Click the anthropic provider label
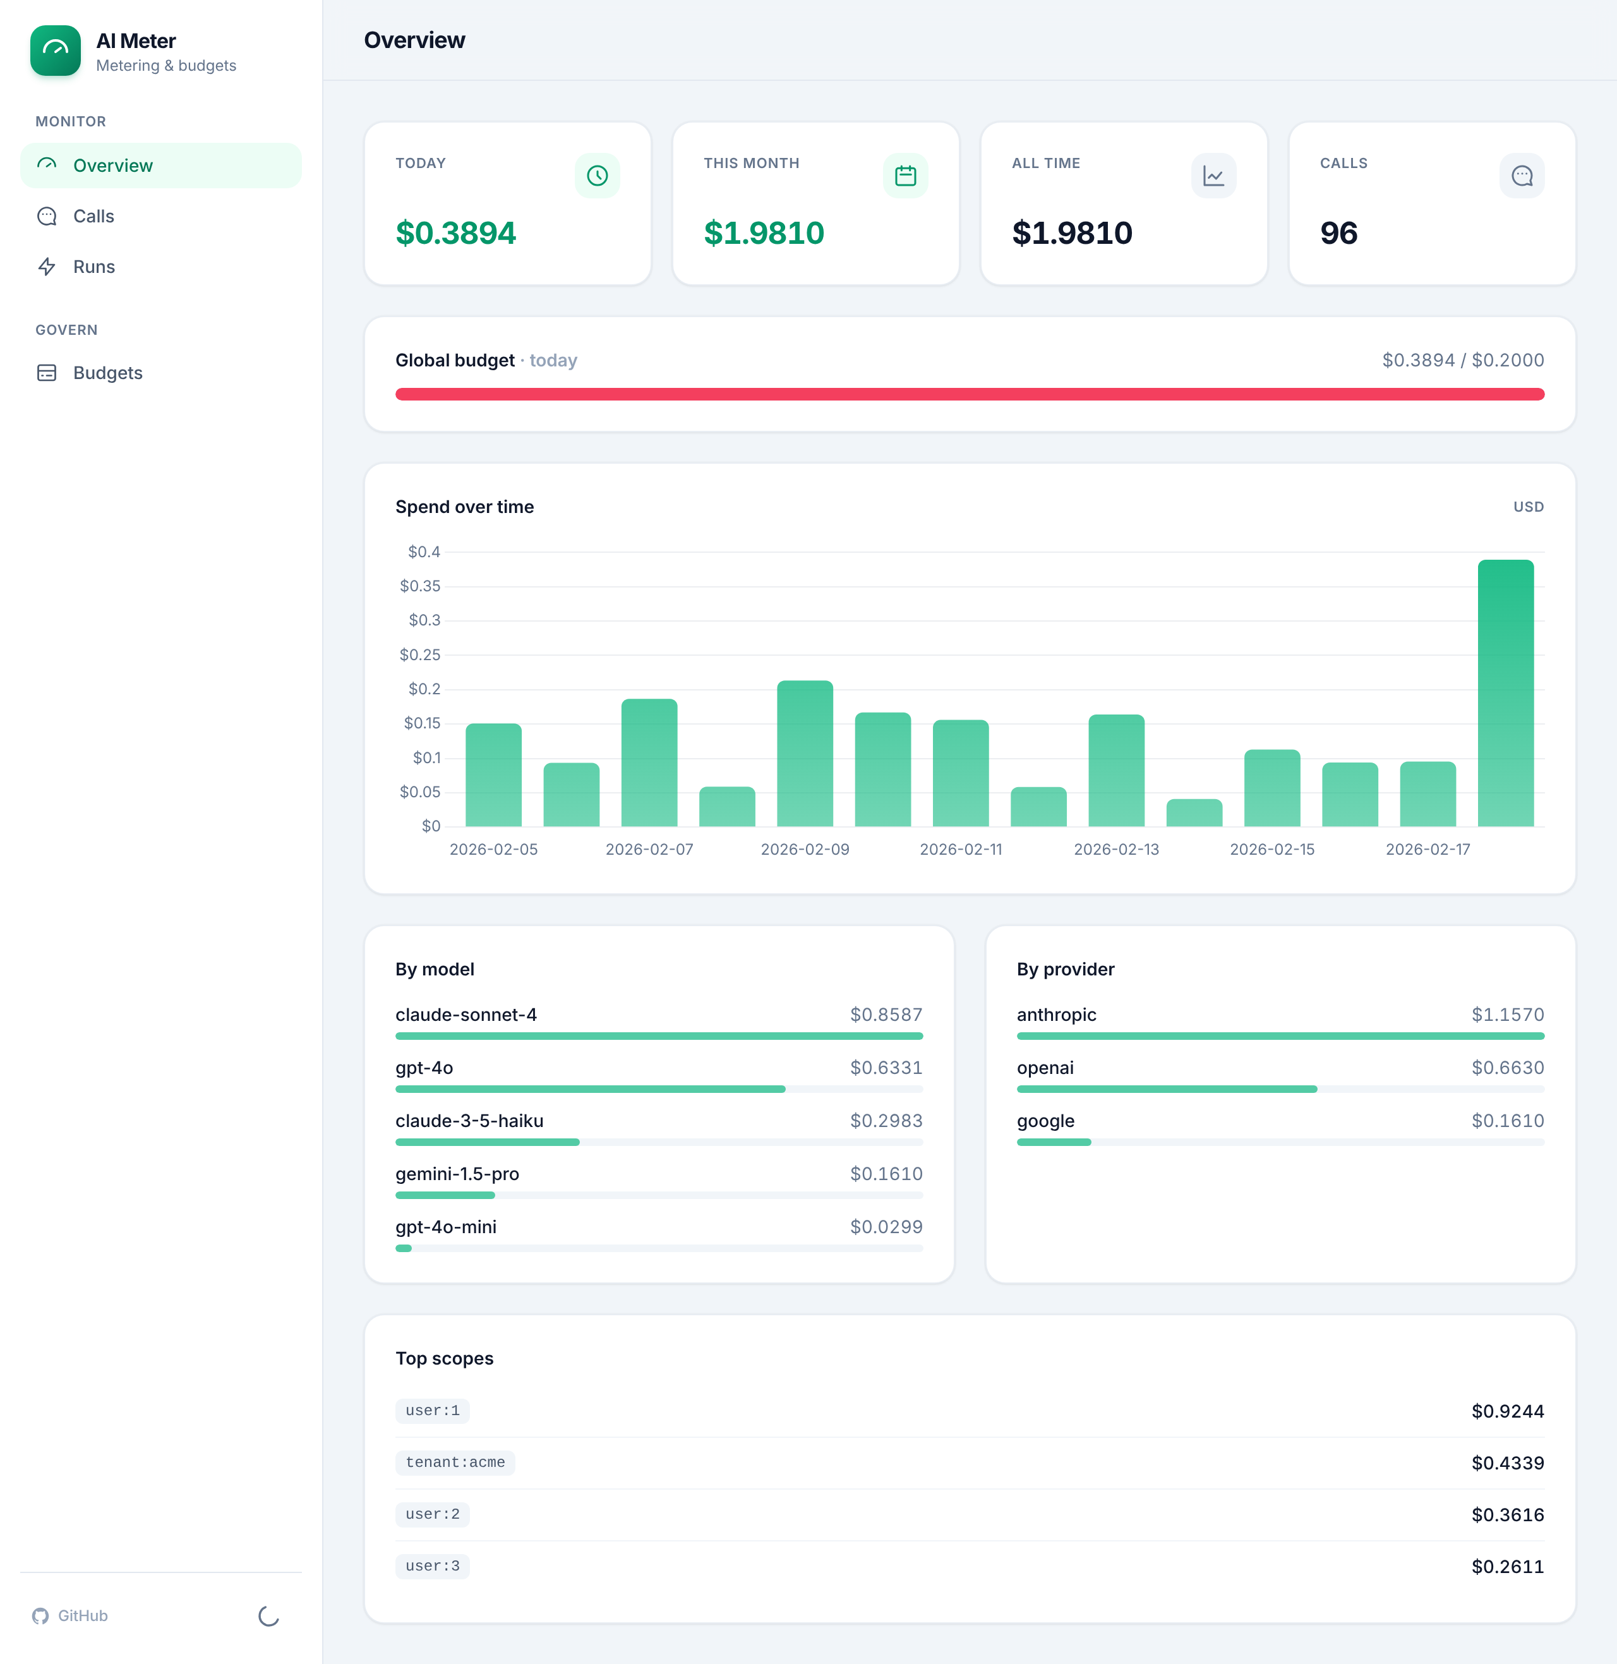This screenshot has width=1617, height=1664. [1057, 1015]
